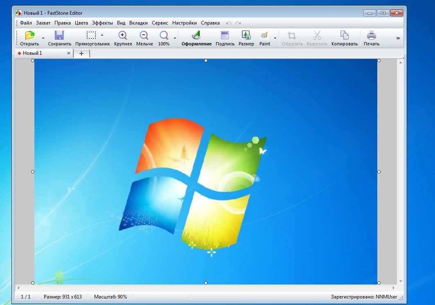Click the Открыть folder icon
This screenshot has width=435, height=305.
tap(30, 36)
